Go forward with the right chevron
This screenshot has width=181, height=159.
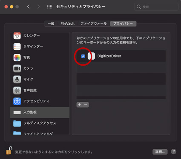38,7
